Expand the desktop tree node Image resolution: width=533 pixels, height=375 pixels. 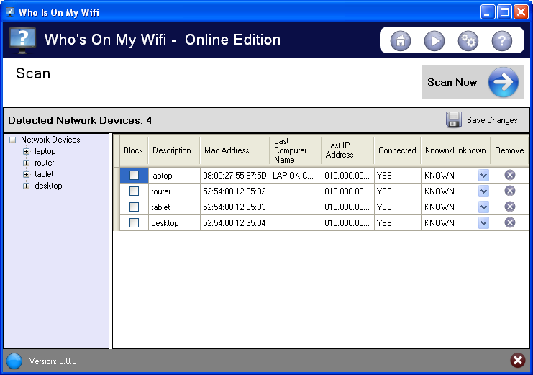[x=26, y=186]
